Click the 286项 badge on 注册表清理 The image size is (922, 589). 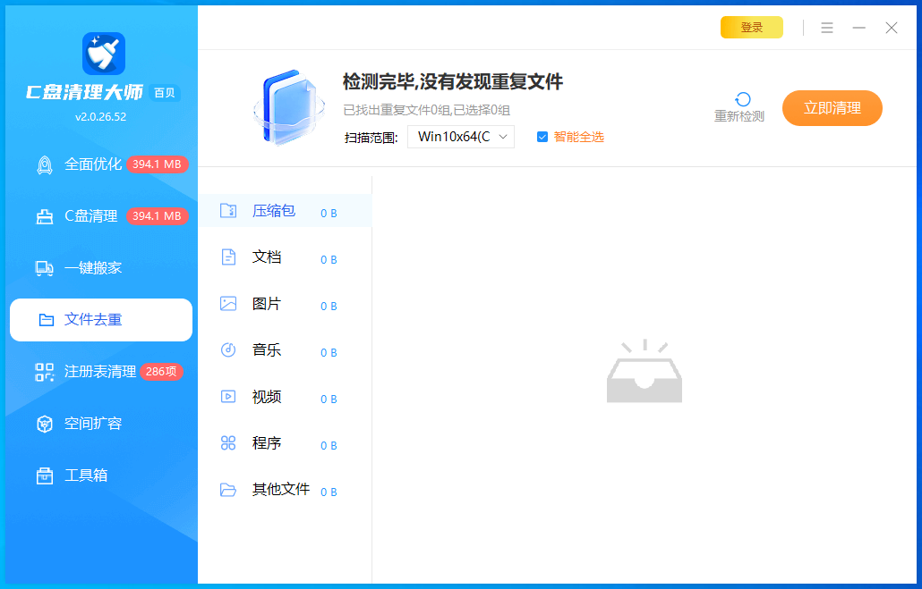[161, 372]
